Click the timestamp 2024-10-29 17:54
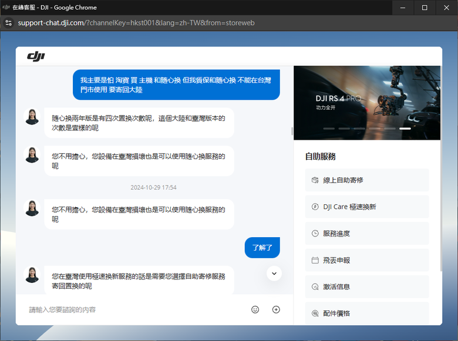 pyautogui.click(x=153, y=187)
